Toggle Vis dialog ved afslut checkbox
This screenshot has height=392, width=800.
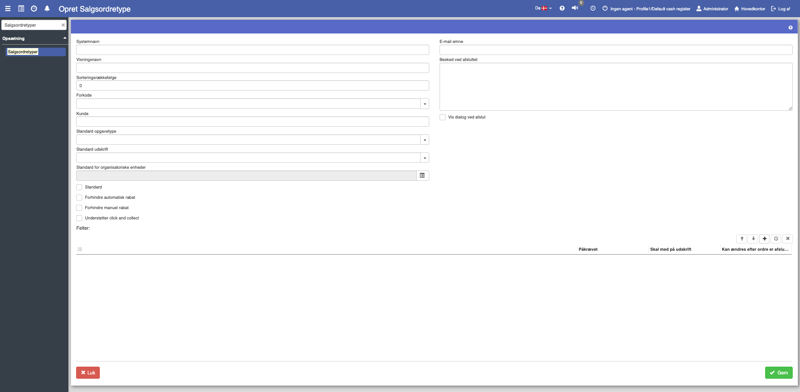[x=443, y=117]
